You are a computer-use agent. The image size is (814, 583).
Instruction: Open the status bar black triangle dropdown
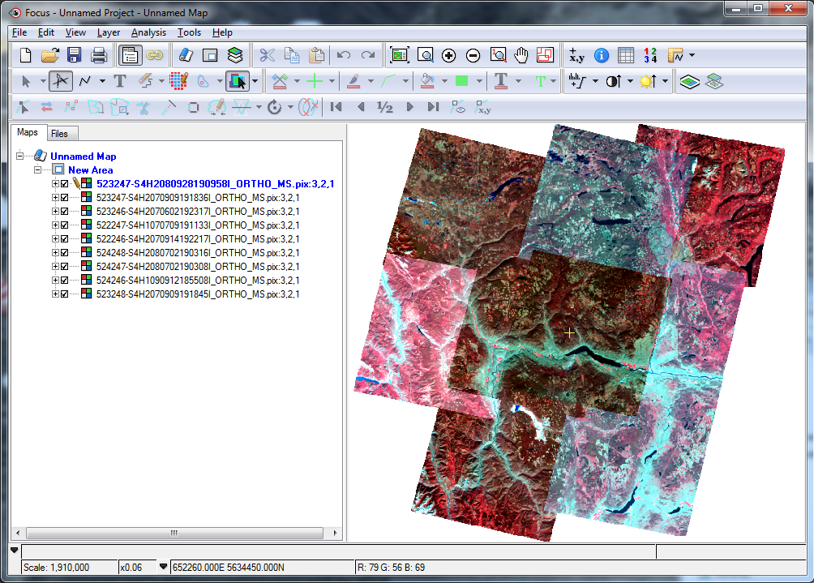(14, 551)
